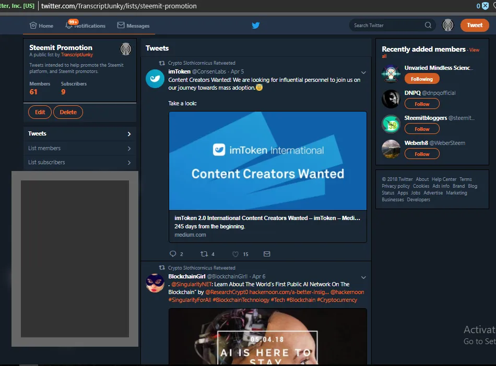496x366 pixels.
Task: Follow Steemitbloggers account
Action: point(422,129)
